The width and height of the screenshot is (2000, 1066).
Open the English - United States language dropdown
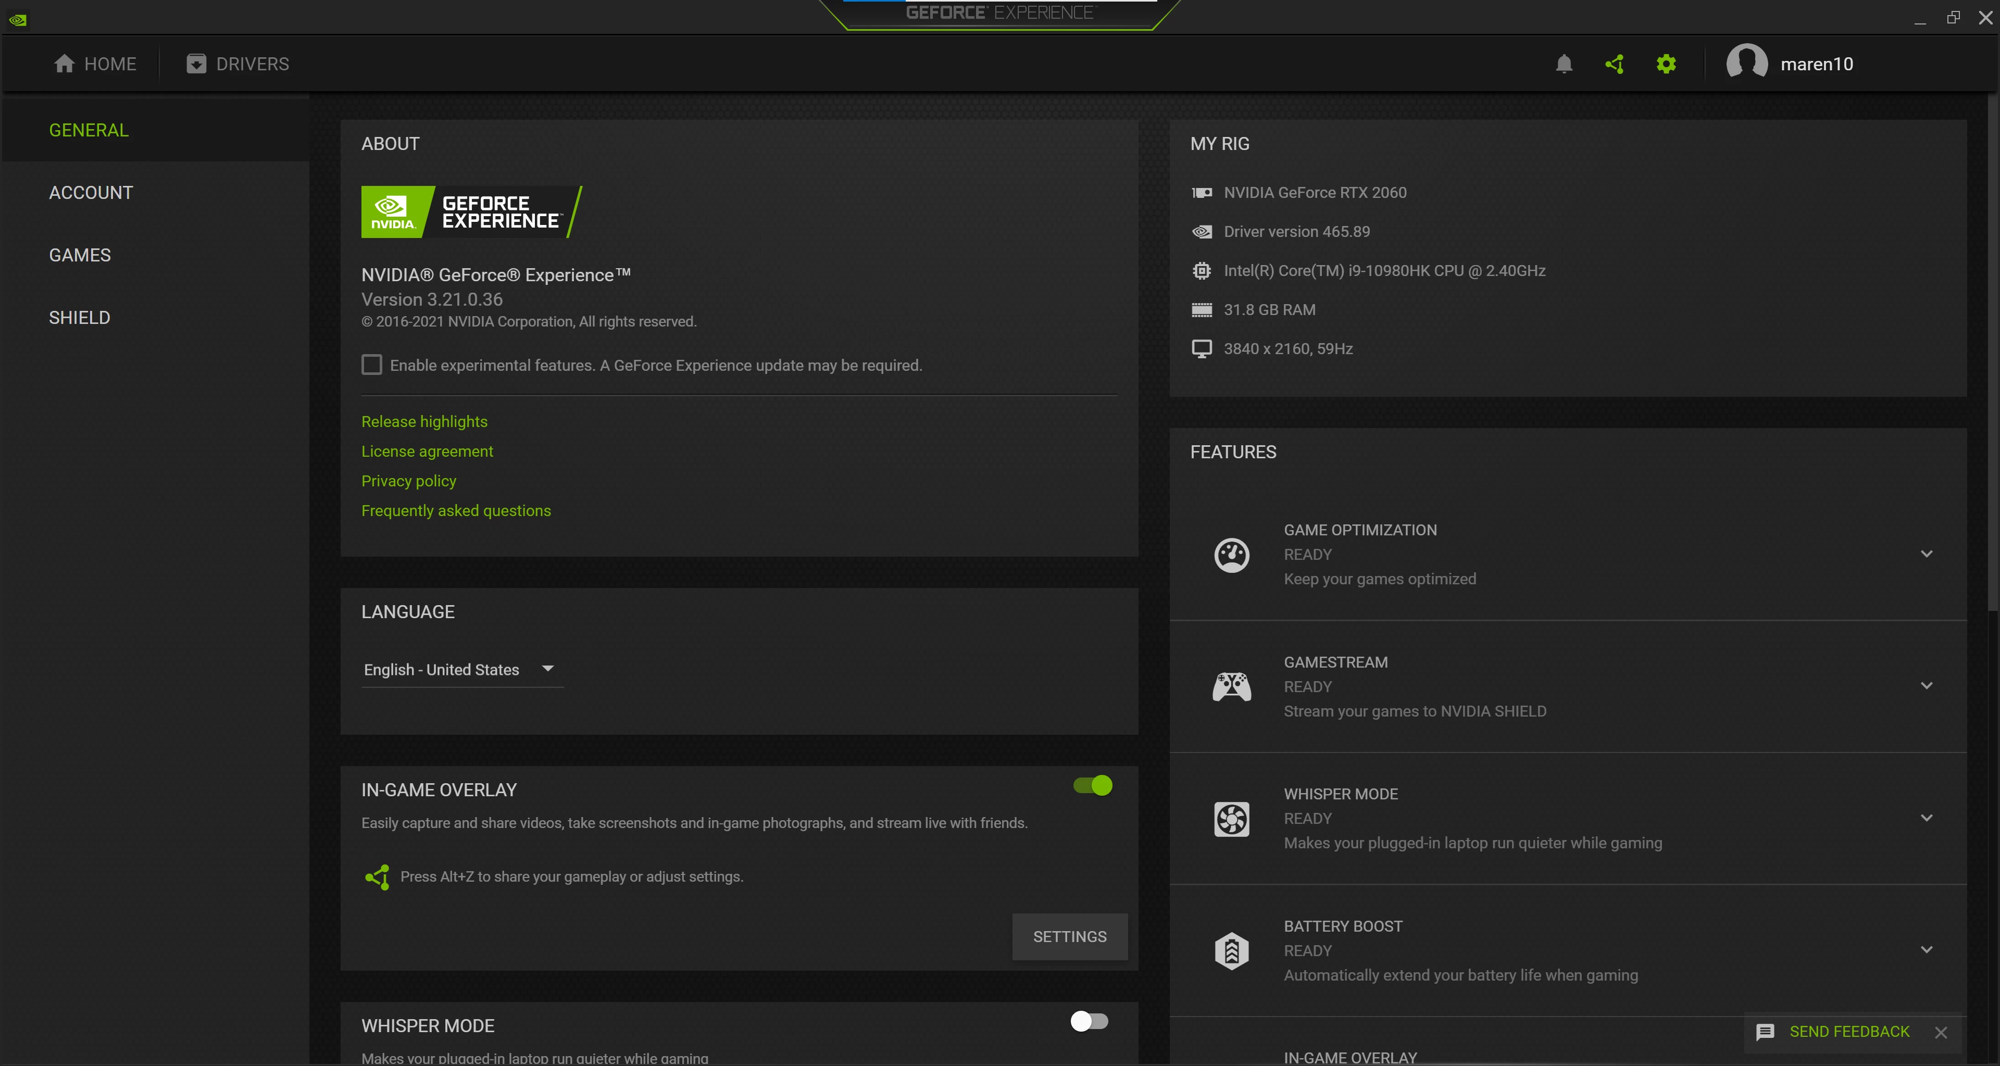click(461, 669)
